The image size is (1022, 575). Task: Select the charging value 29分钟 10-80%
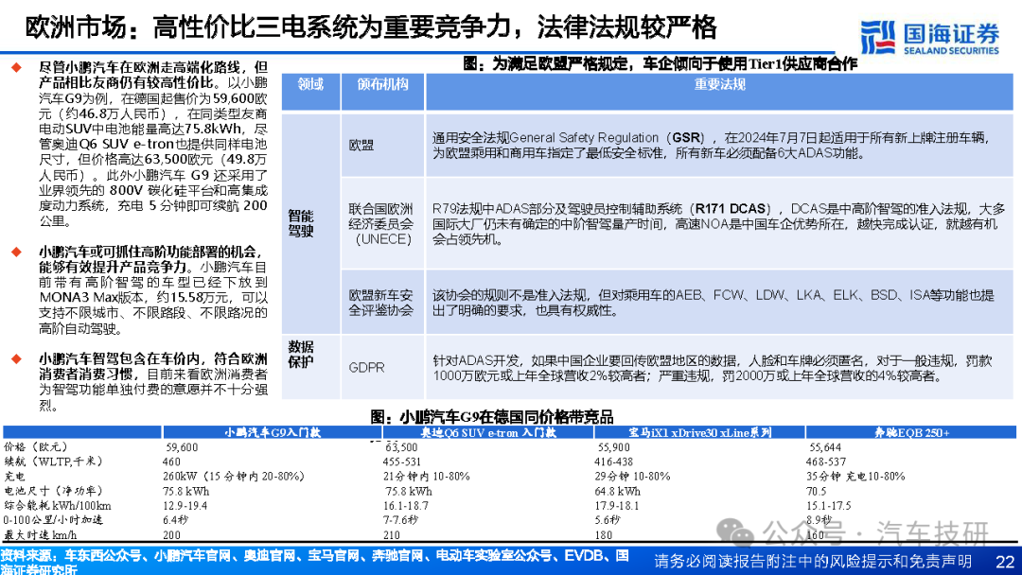coord(632,476)
